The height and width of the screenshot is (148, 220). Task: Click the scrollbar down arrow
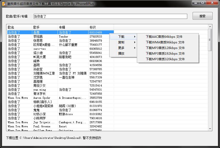tap(210, 129)
